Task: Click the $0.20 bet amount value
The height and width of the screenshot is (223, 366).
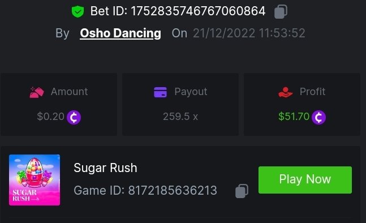Action: pos(51,117)
